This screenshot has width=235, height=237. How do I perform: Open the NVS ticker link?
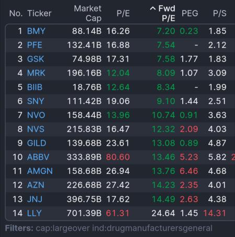pyautogui.click(x=36, y=129)
